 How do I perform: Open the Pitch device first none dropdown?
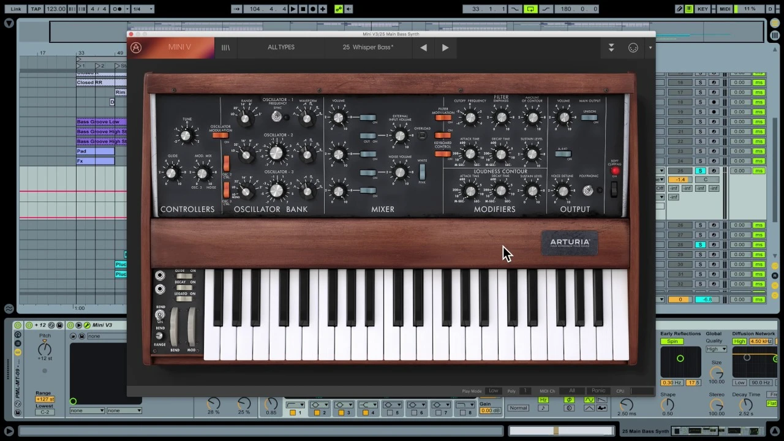click(x=87, y=410)
